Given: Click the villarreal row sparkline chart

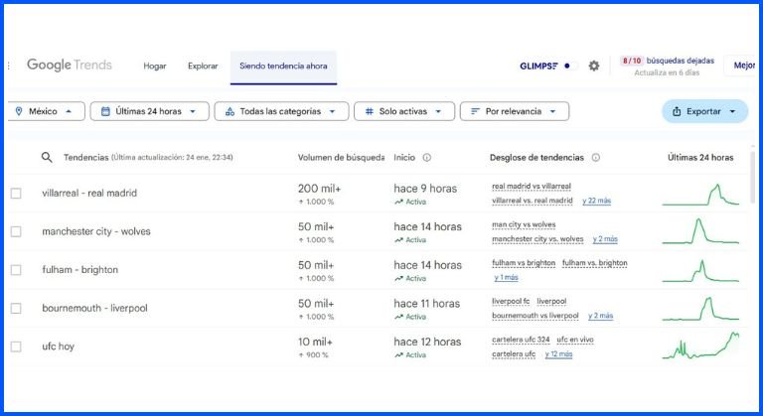Looking at the screenshot, I should click(x=700, y=195).
